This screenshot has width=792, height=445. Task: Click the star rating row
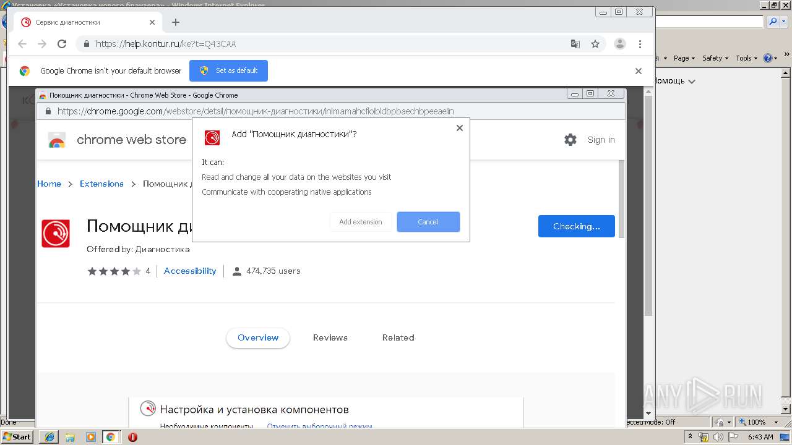click(x=114, y=271)
